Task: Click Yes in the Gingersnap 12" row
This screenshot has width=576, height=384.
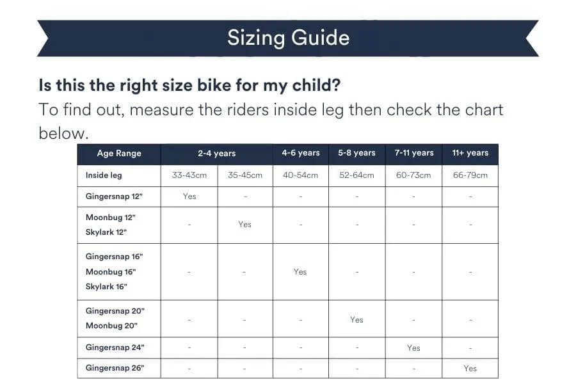Action: (x=189, y=196)
